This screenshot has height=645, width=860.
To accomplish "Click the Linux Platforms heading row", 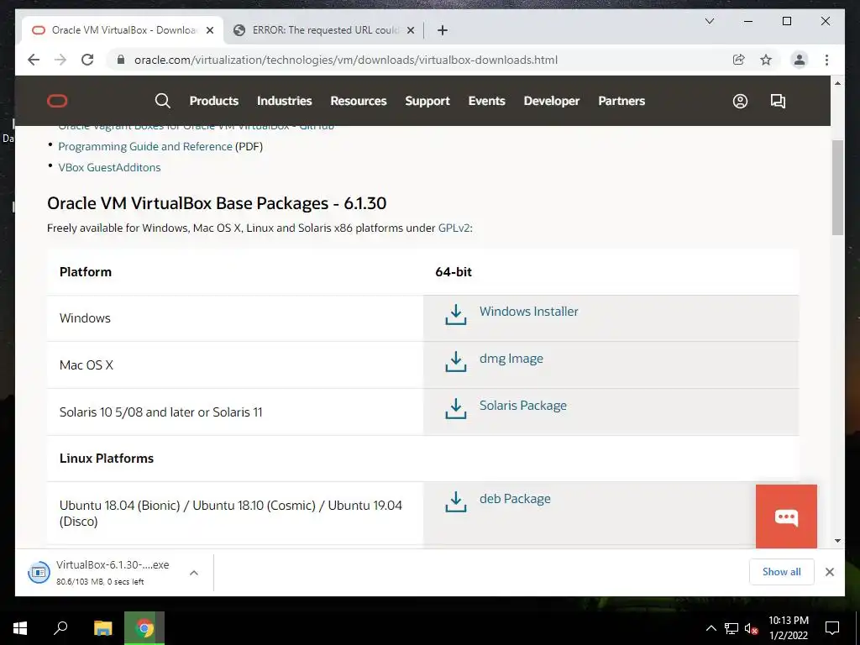I will (423, 459).
